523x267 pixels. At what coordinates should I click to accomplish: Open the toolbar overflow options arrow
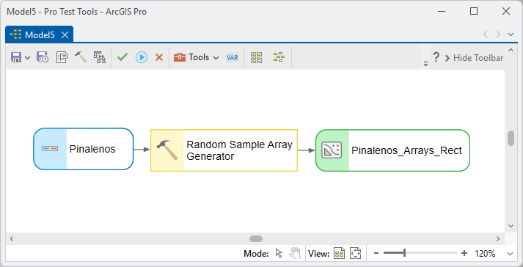click(x=425, y=64)
